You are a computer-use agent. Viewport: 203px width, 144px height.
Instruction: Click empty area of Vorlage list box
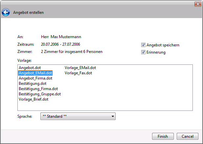(x=143, y=91)
